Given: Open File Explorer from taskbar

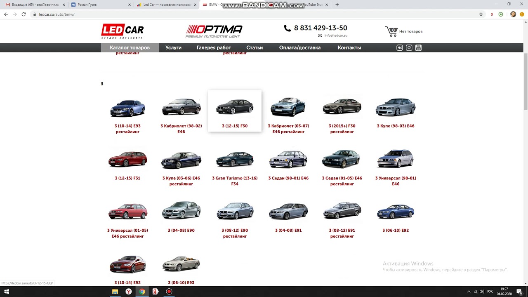Looking at the screenshot, I should pos(115,292).
